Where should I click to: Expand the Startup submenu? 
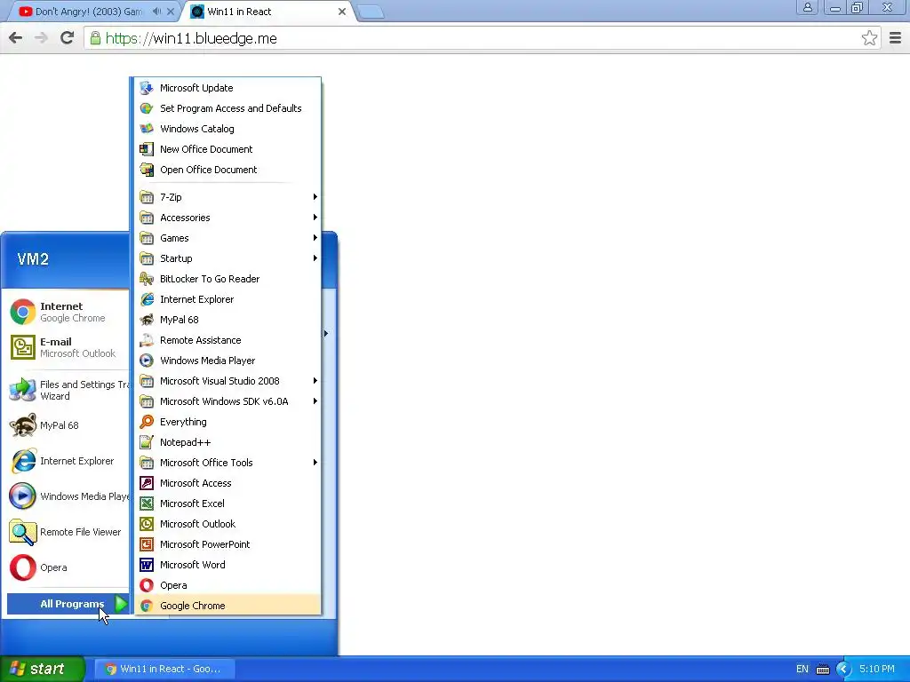(227, 258)
